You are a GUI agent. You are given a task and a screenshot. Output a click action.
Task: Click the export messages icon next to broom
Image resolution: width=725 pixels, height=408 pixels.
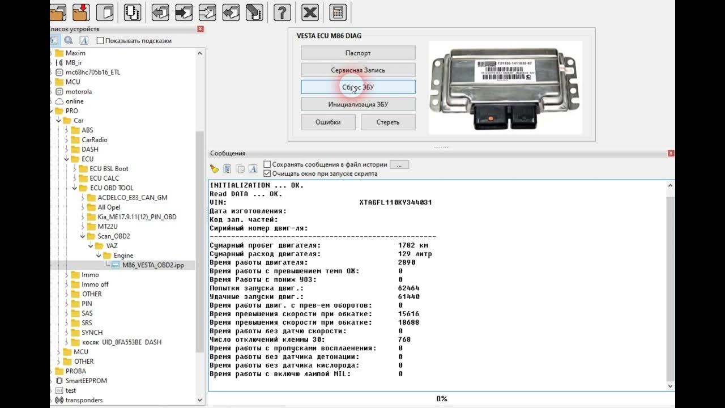(227, 169)
